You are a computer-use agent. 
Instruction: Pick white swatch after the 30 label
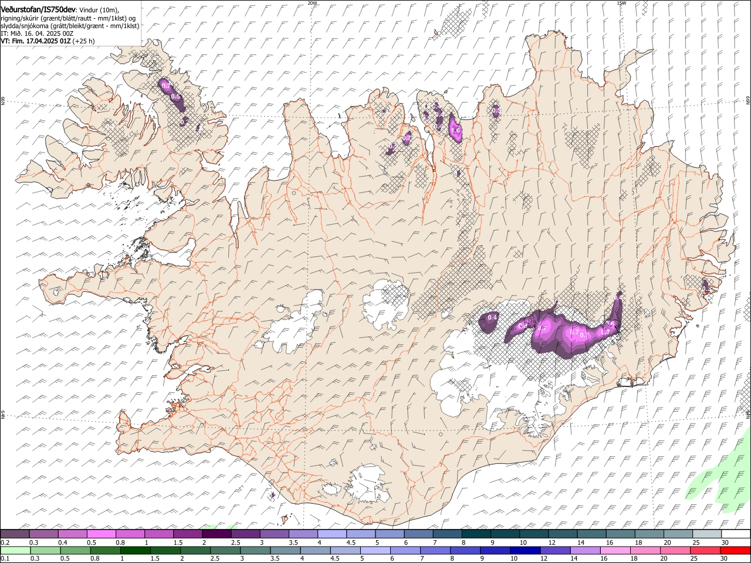[x=735, y=534]
